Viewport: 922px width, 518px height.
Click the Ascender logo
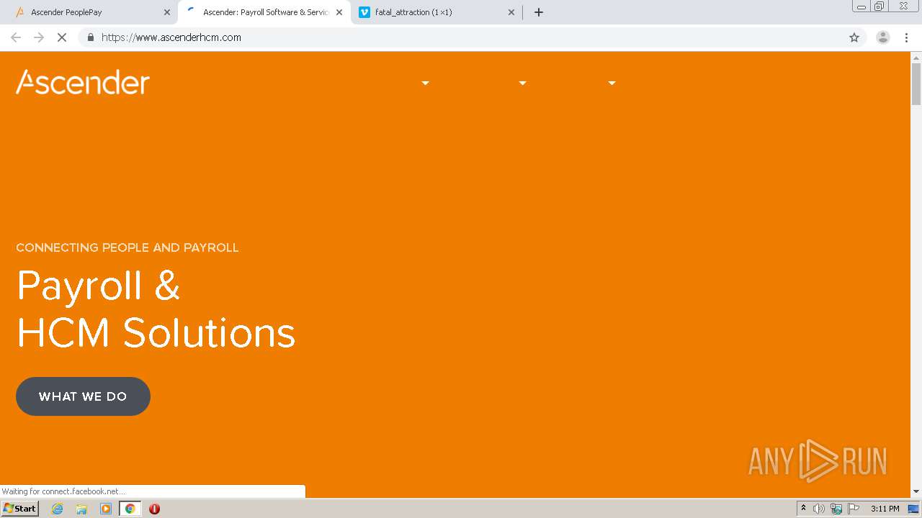[83, 82]
